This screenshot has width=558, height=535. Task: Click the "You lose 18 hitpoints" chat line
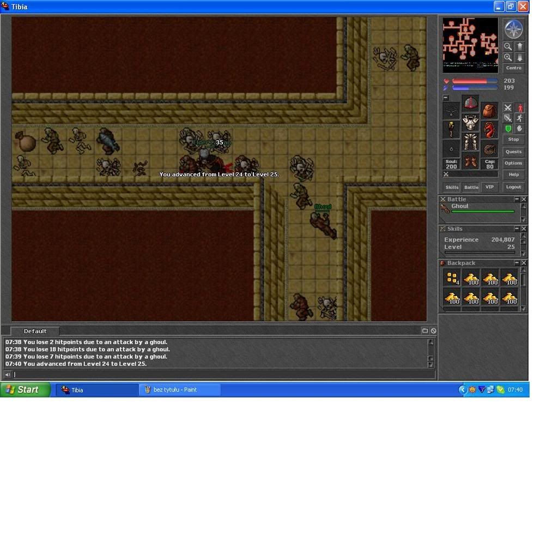(x=88, y=350)
